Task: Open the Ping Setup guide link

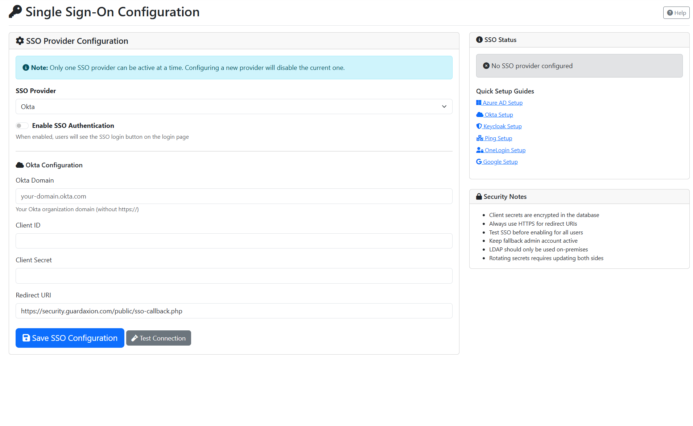Action: (x=498, y=138)
